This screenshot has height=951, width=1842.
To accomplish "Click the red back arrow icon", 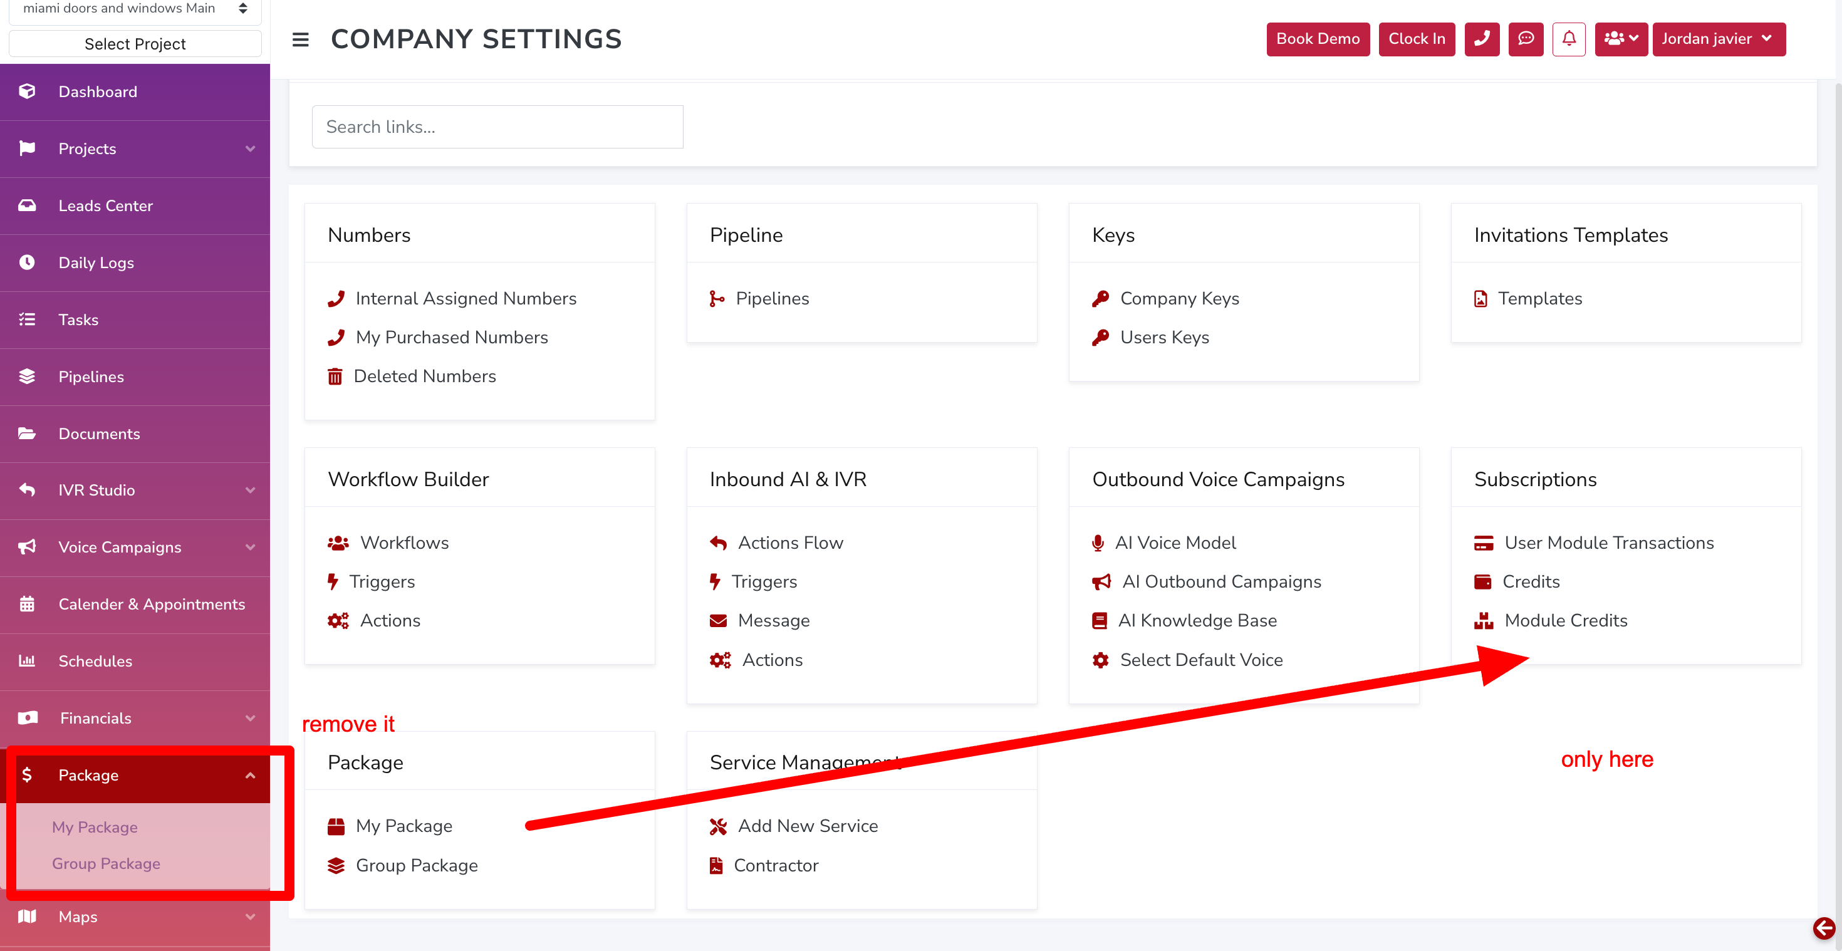I will 1823,928.
